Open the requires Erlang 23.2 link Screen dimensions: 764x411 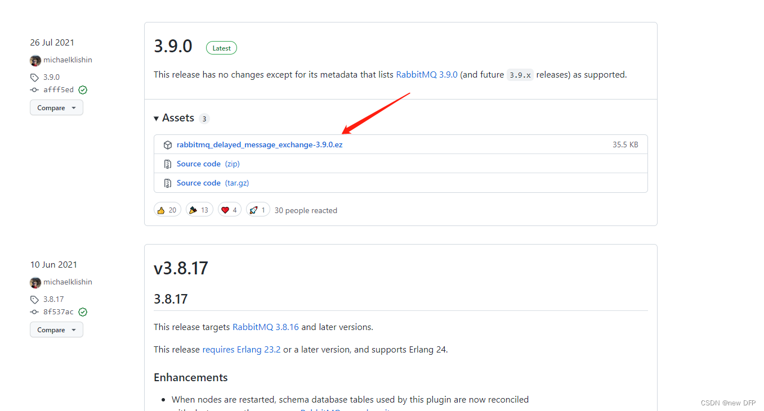(242, 350)
